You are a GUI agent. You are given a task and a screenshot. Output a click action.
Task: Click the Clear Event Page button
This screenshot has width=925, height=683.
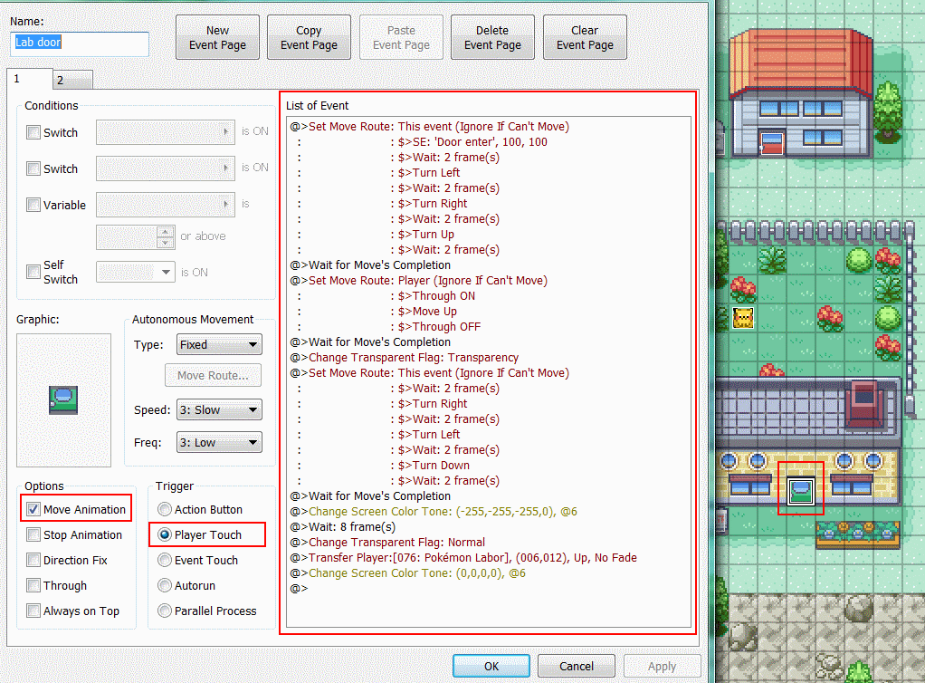585,37
